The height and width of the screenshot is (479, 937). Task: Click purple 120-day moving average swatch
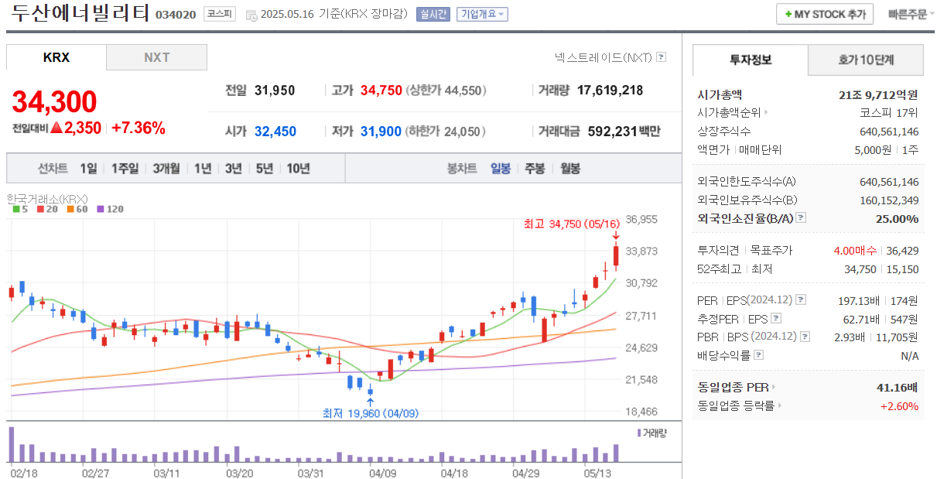coord(101,209)
